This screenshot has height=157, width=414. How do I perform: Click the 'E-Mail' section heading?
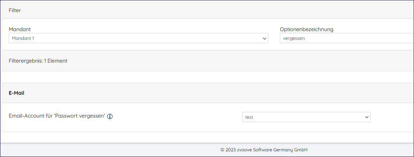tap(17, 93)
